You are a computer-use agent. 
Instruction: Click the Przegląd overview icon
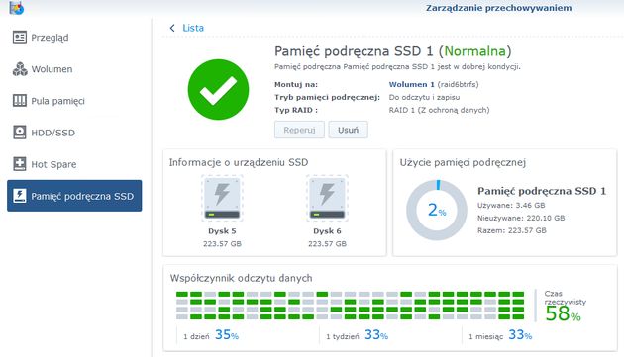(x=20, y=37)
